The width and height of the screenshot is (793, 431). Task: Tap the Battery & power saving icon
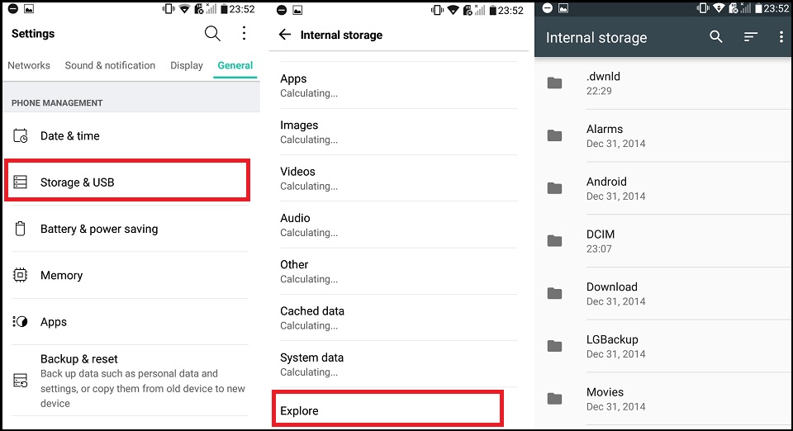[x=21, y=229]
